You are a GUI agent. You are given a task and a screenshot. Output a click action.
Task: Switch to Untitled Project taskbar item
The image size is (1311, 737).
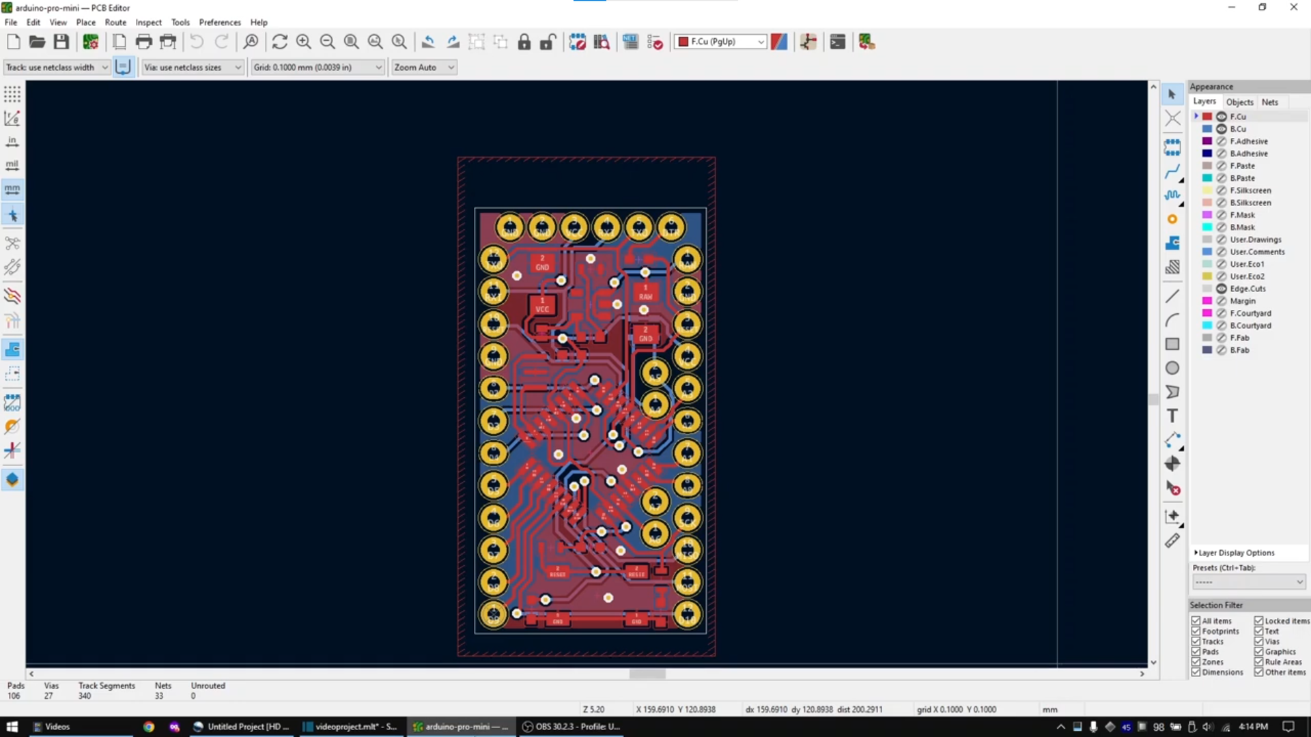point(241,727)
